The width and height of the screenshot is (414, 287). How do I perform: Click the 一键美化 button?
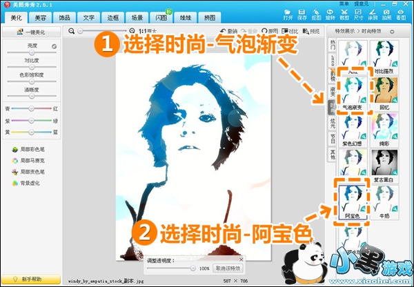[x=32, y=32]
